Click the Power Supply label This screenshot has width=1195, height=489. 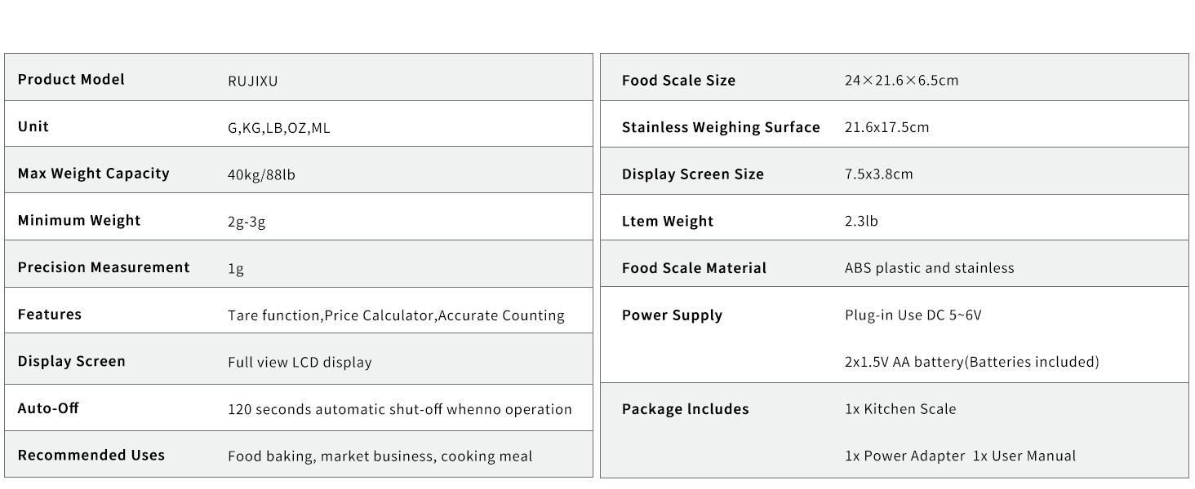[672, 315]
